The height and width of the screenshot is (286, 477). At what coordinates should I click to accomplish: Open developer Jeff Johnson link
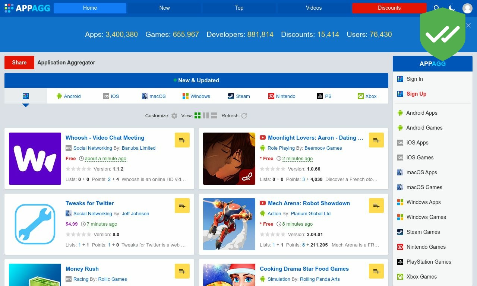[x=135, y=214]
